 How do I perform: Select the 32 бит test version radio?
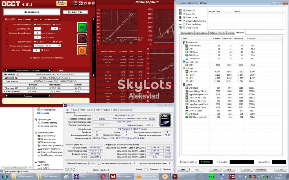pos(35,42)
